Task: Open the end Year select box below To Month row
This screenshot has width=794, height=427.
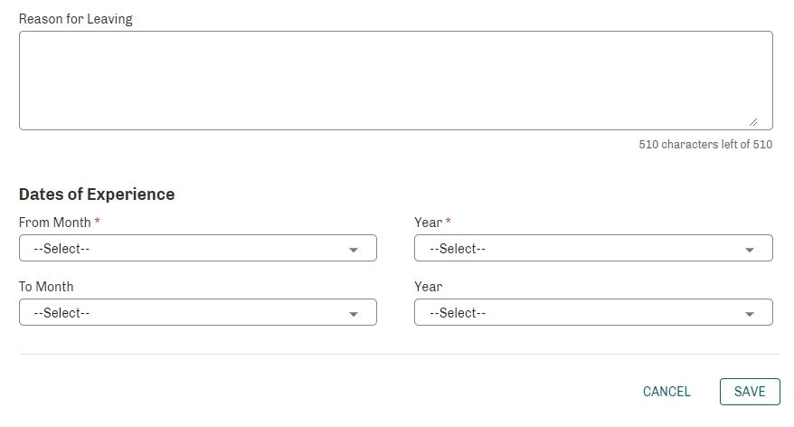Action: [x=593, y=312]
